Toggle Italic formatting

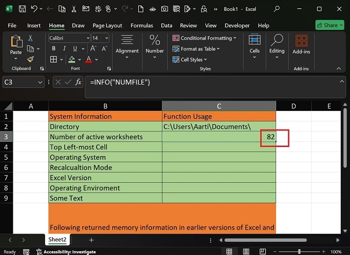point(64,49)
